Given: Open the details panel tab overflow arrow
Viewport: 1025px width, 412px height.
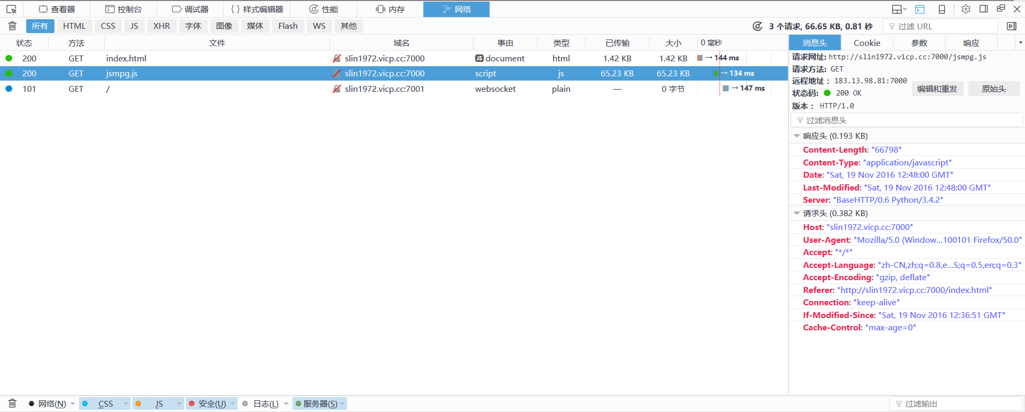Looking at the screenshot, I should coord(1020,43).
